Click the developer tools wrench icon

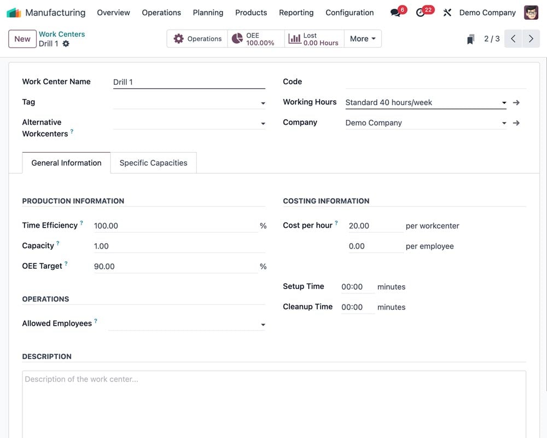[447, 12]
